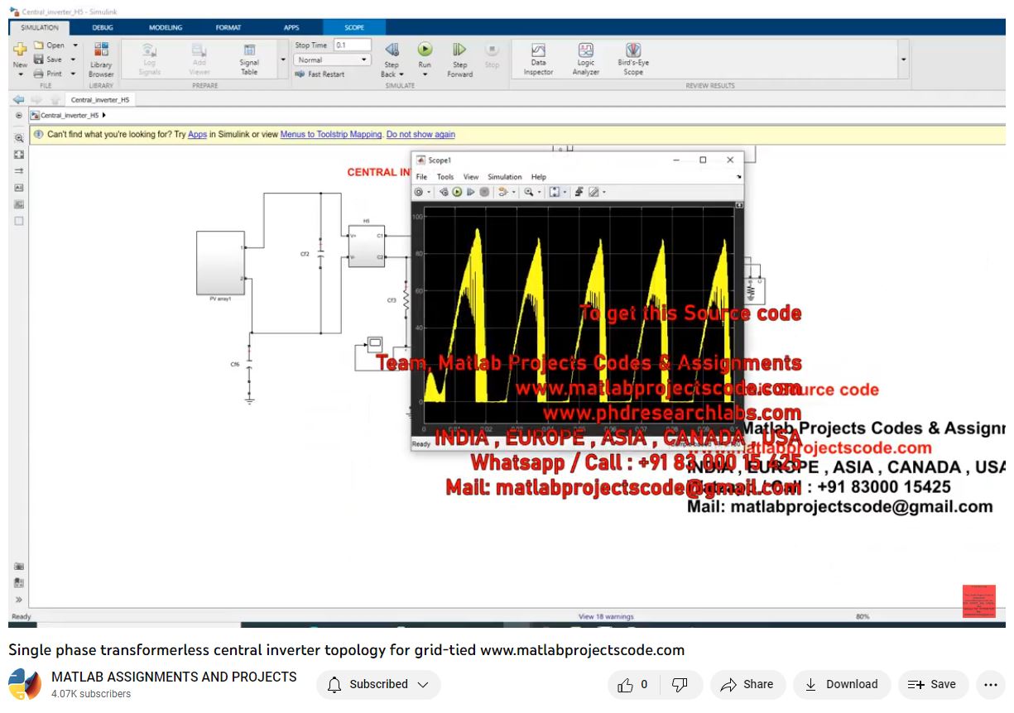Open the File menu in Scope1
1014x713 pixels.
tap(421, 177)
